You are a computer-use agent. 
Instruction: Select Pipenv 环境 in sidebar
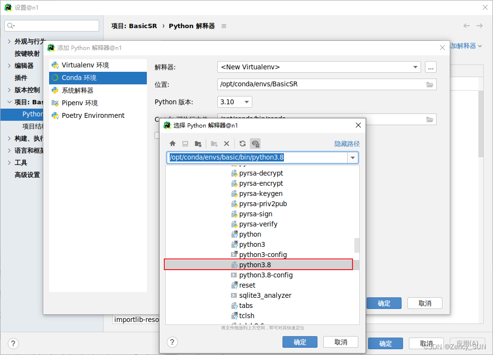[98, 103]
